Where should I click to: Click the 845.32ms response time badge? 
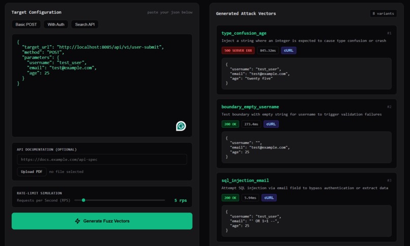tap(268, 51)
